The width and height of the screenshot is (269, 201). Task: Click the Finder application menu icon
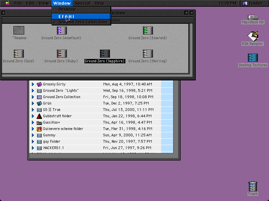245,3
